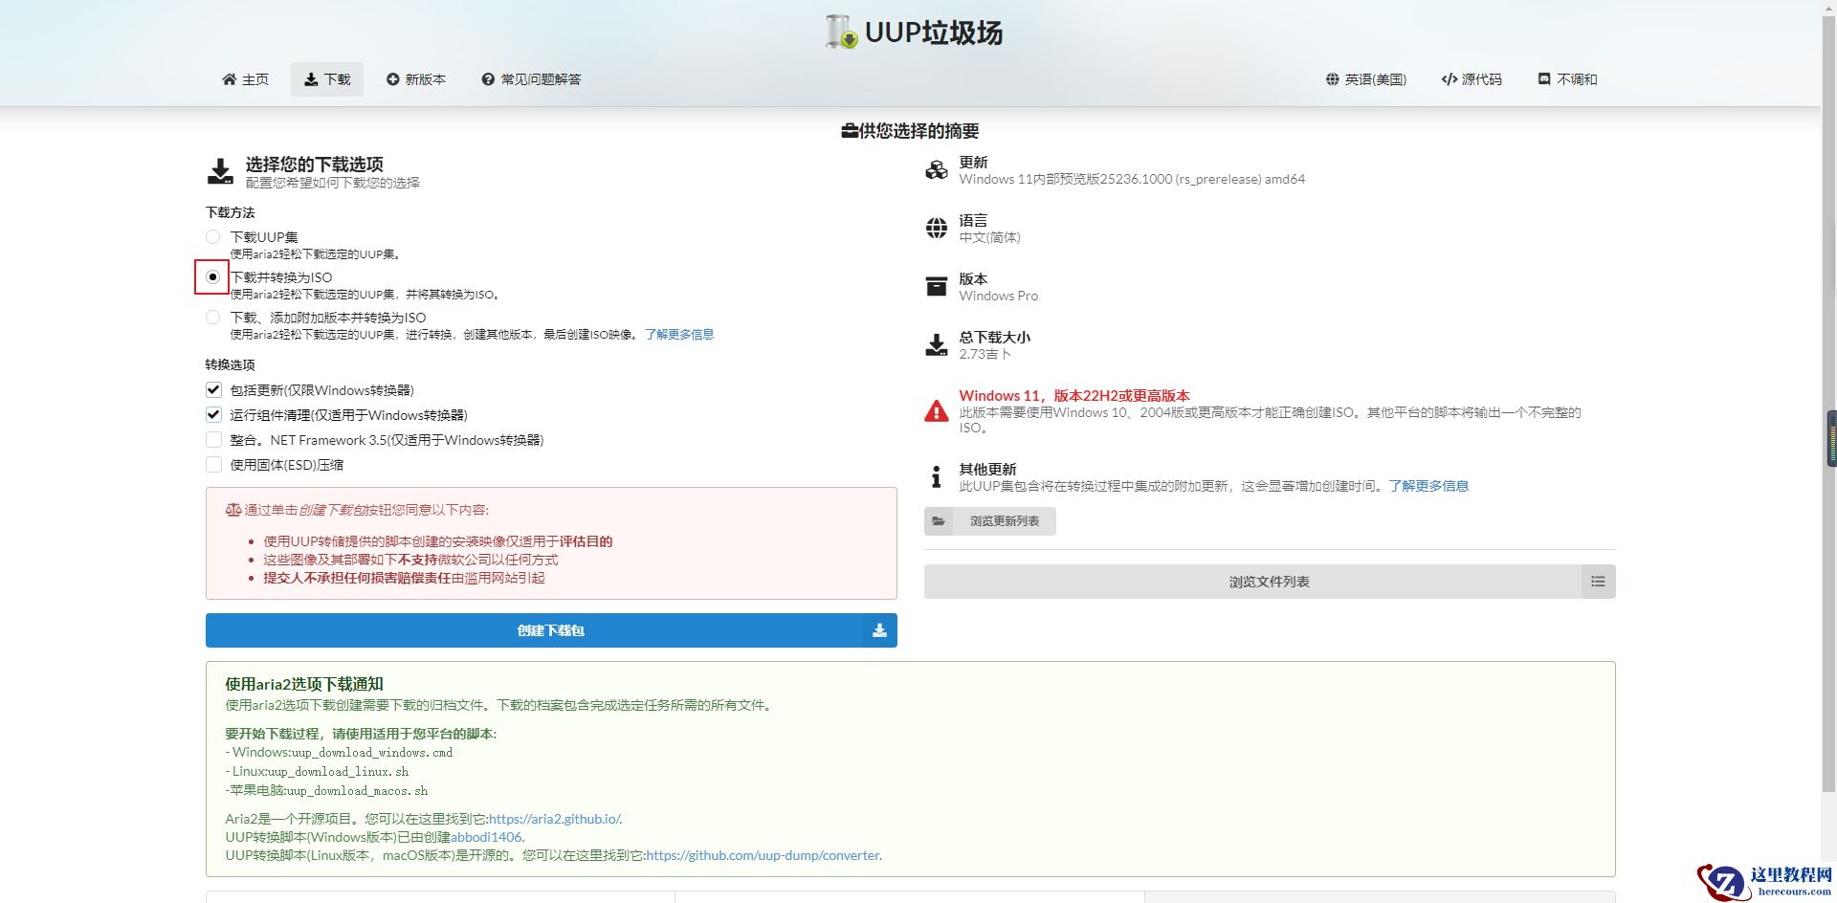Switch to the 新版本 tab
The width and height of the screenshot is (1837, 903).
click(x=416, y=79)
